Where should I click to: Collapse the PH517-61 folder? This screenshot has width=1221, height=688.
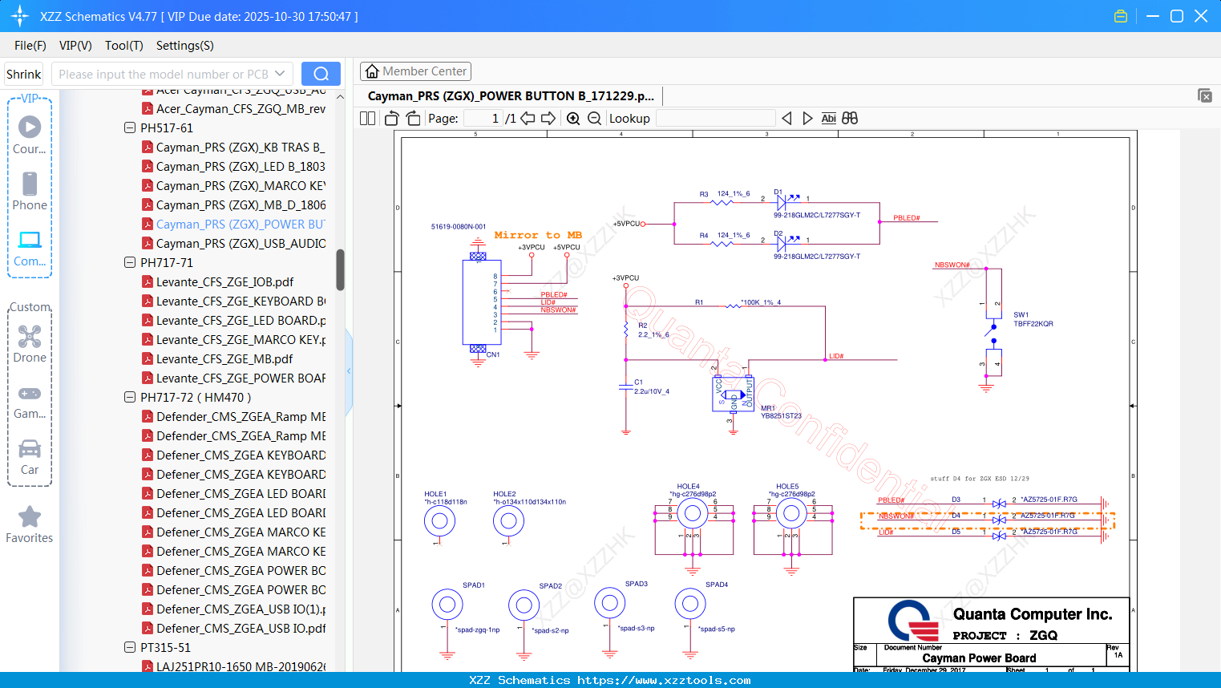pyautogui.click(x=130, y=127)
